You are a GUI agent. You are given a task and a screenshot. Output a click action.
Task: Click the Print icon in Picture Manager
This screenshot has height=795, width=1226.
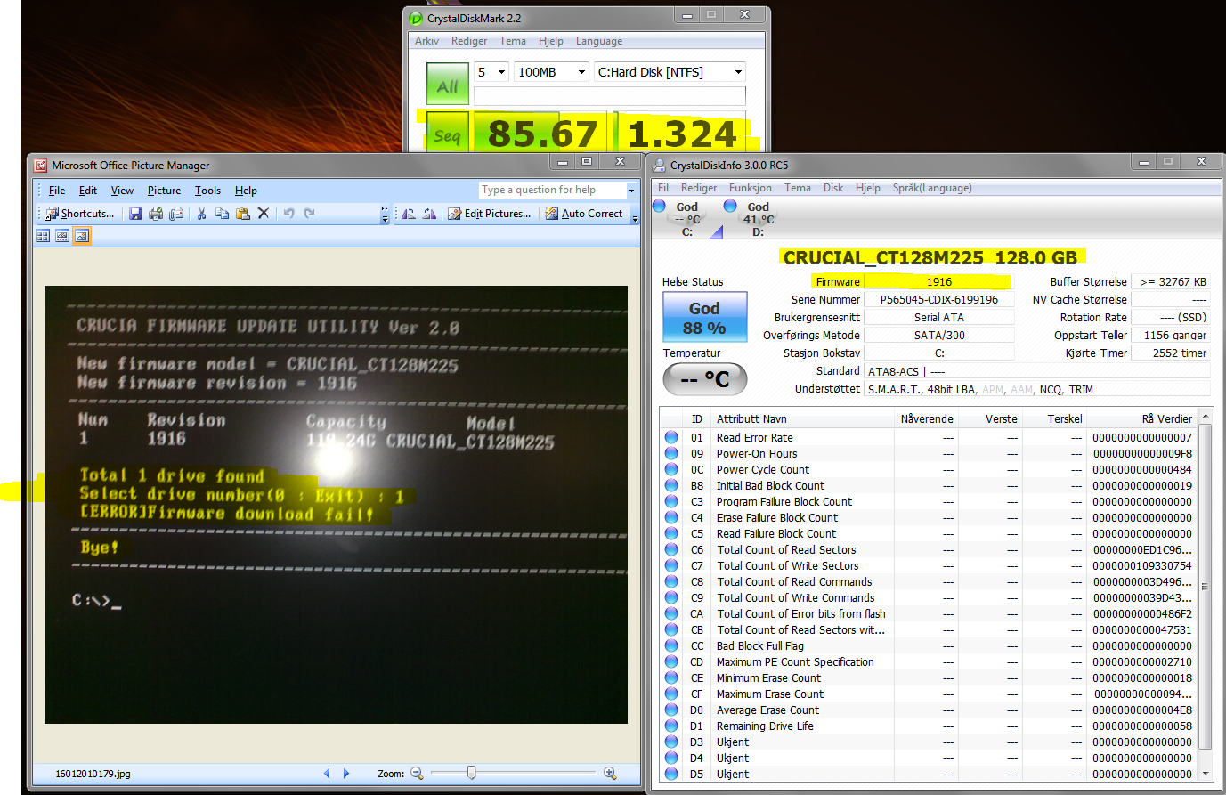[x=156, y=214]
